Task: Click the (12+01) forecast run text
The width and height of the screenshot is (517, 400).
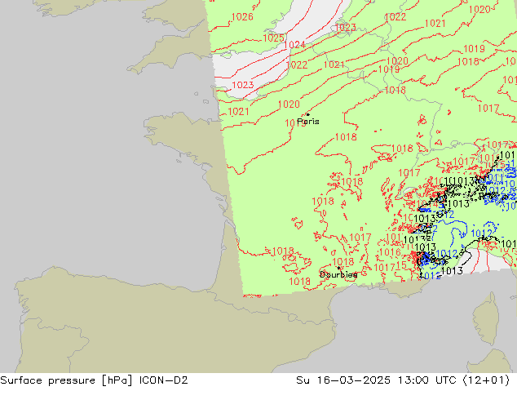Action: click(490, 379)
